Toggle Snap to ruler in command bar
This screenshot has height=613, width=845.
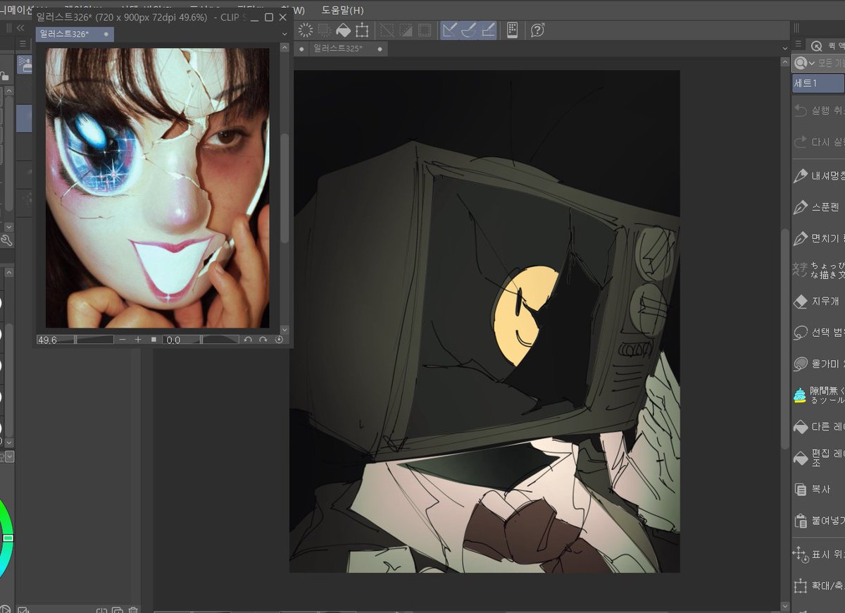click(x=450, y=30)
